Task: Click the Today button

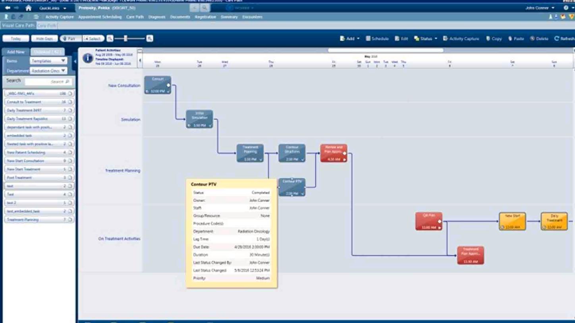Action: pos(15,38)
